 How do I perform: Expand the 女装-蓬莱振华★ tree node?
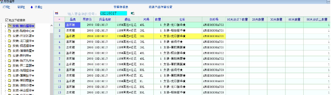(x=5, y=75)
